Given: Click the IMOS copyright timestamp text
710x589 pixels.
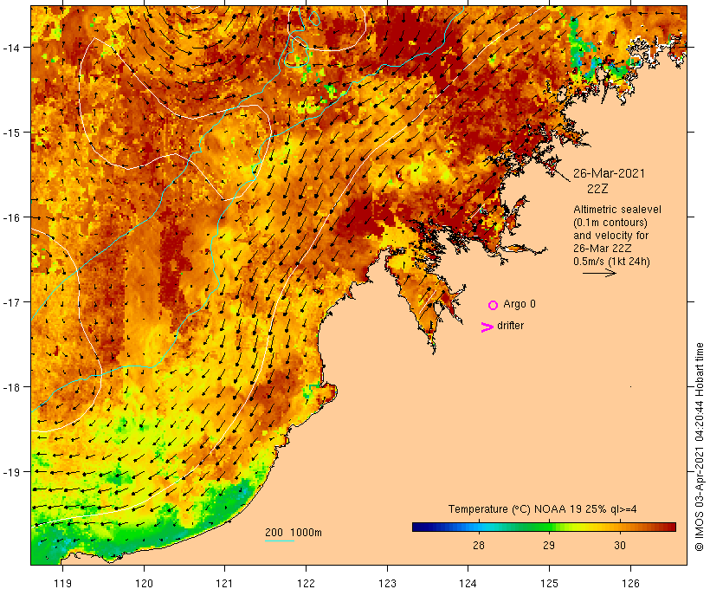Looking at the screenshot, I should pyautogui.click(x=699, y=447).
